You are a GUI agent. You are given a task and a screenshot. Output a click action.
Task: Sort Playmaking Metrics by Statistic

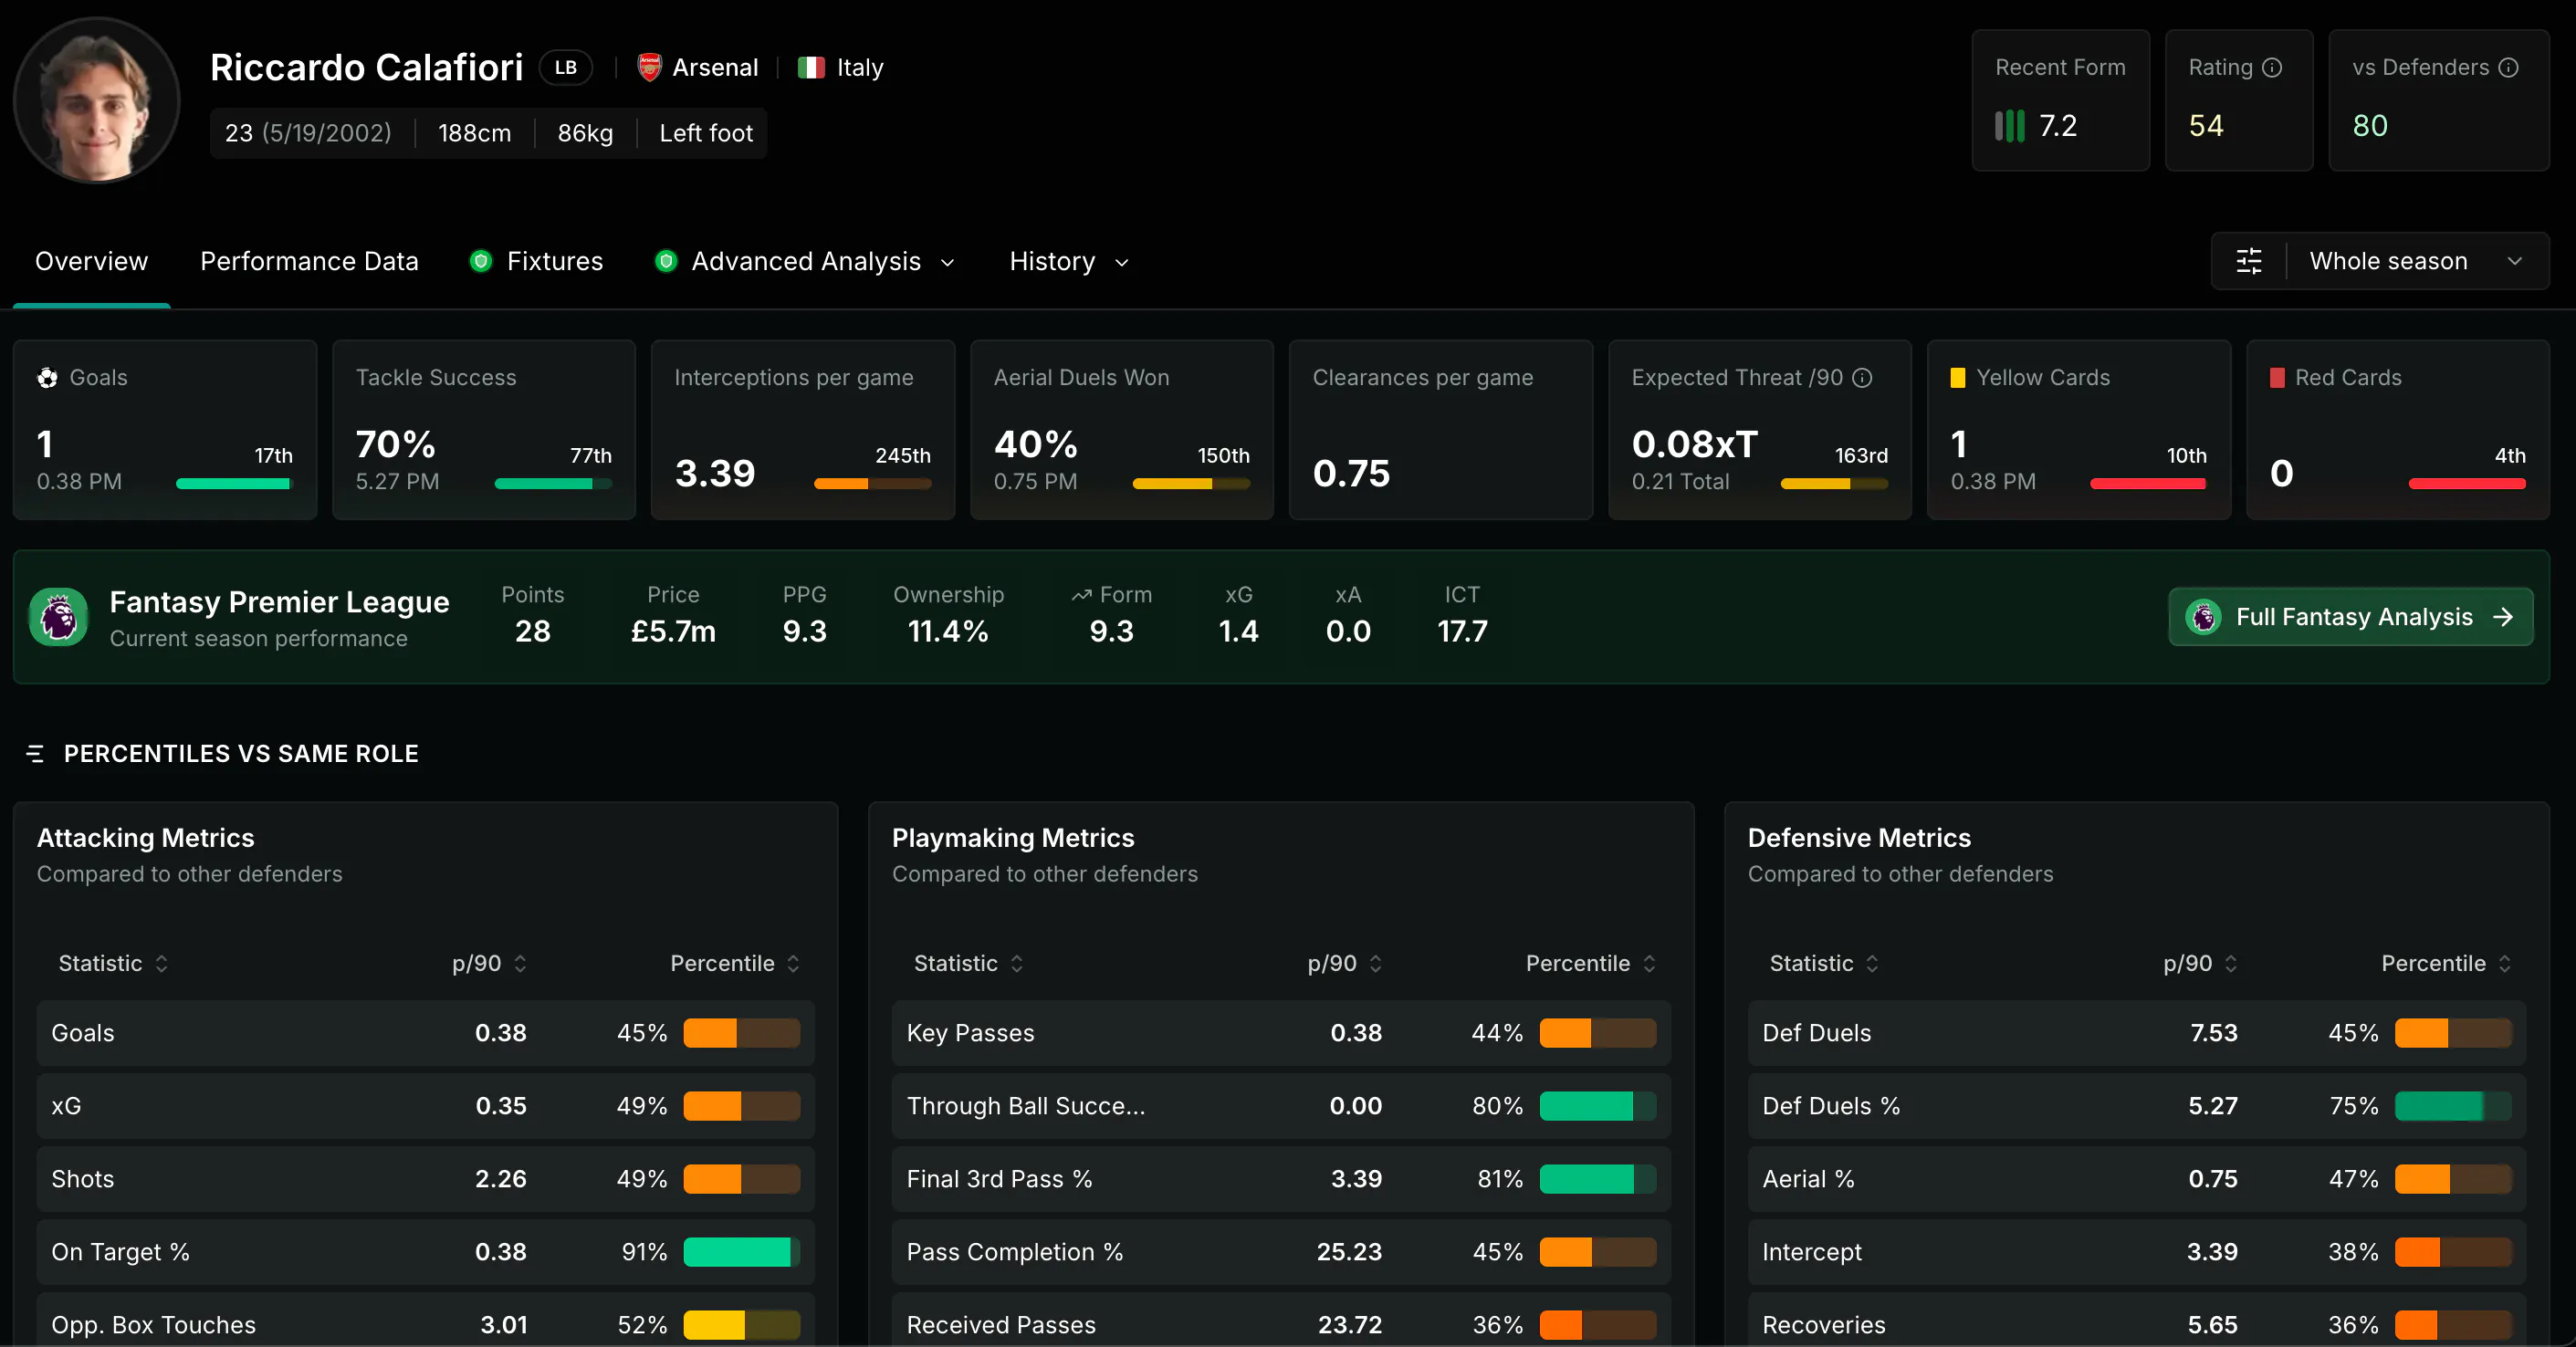968,963
